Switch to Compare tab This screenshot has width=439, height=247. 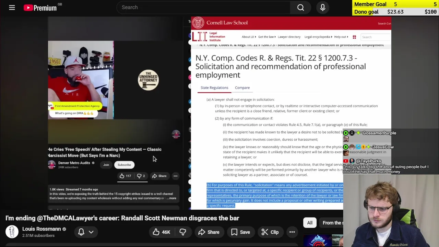tap(242, 87)
